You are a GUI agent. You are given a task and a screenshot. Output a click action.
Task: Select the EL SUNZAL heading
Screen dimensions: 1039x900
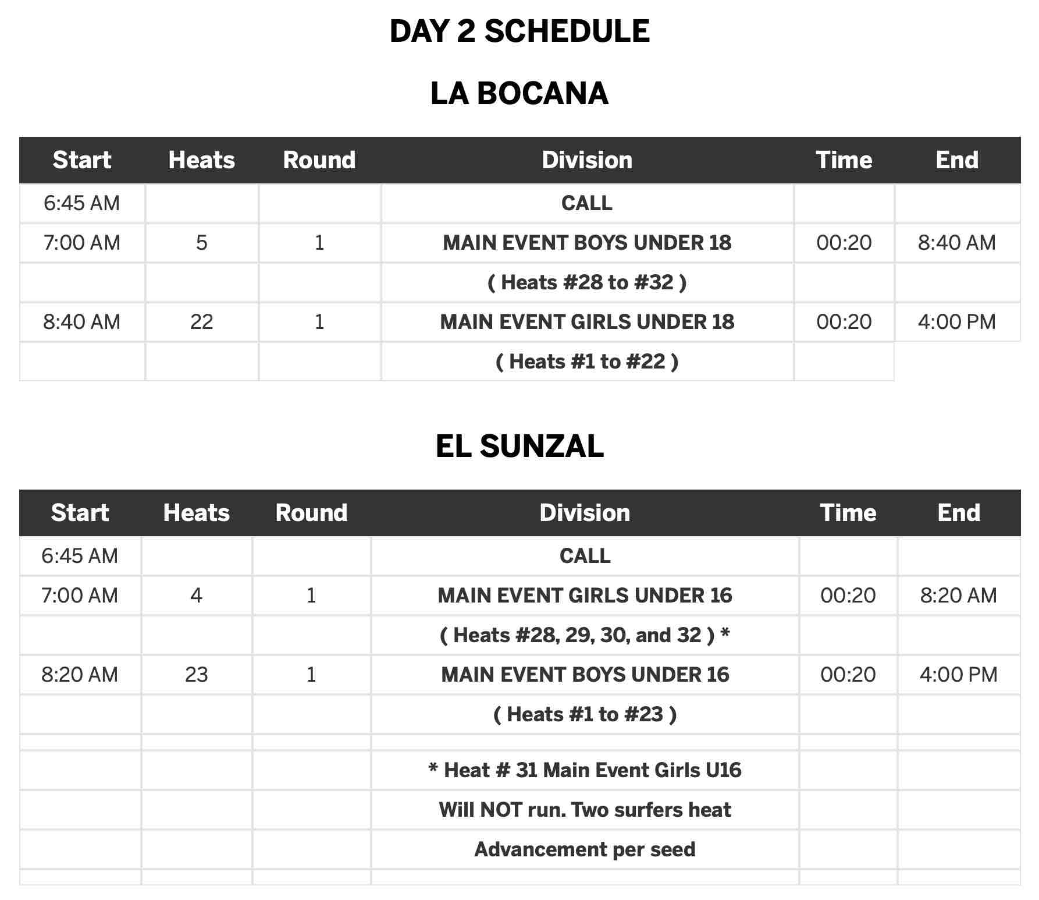519,447
